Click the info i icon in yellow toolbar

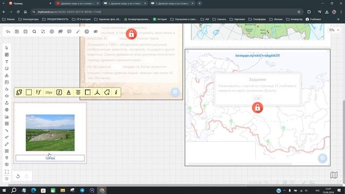(116, 92)
